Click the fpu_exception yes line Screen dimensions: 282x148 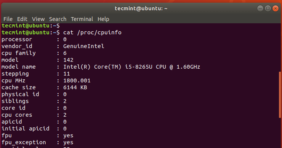tap(37, 142)
